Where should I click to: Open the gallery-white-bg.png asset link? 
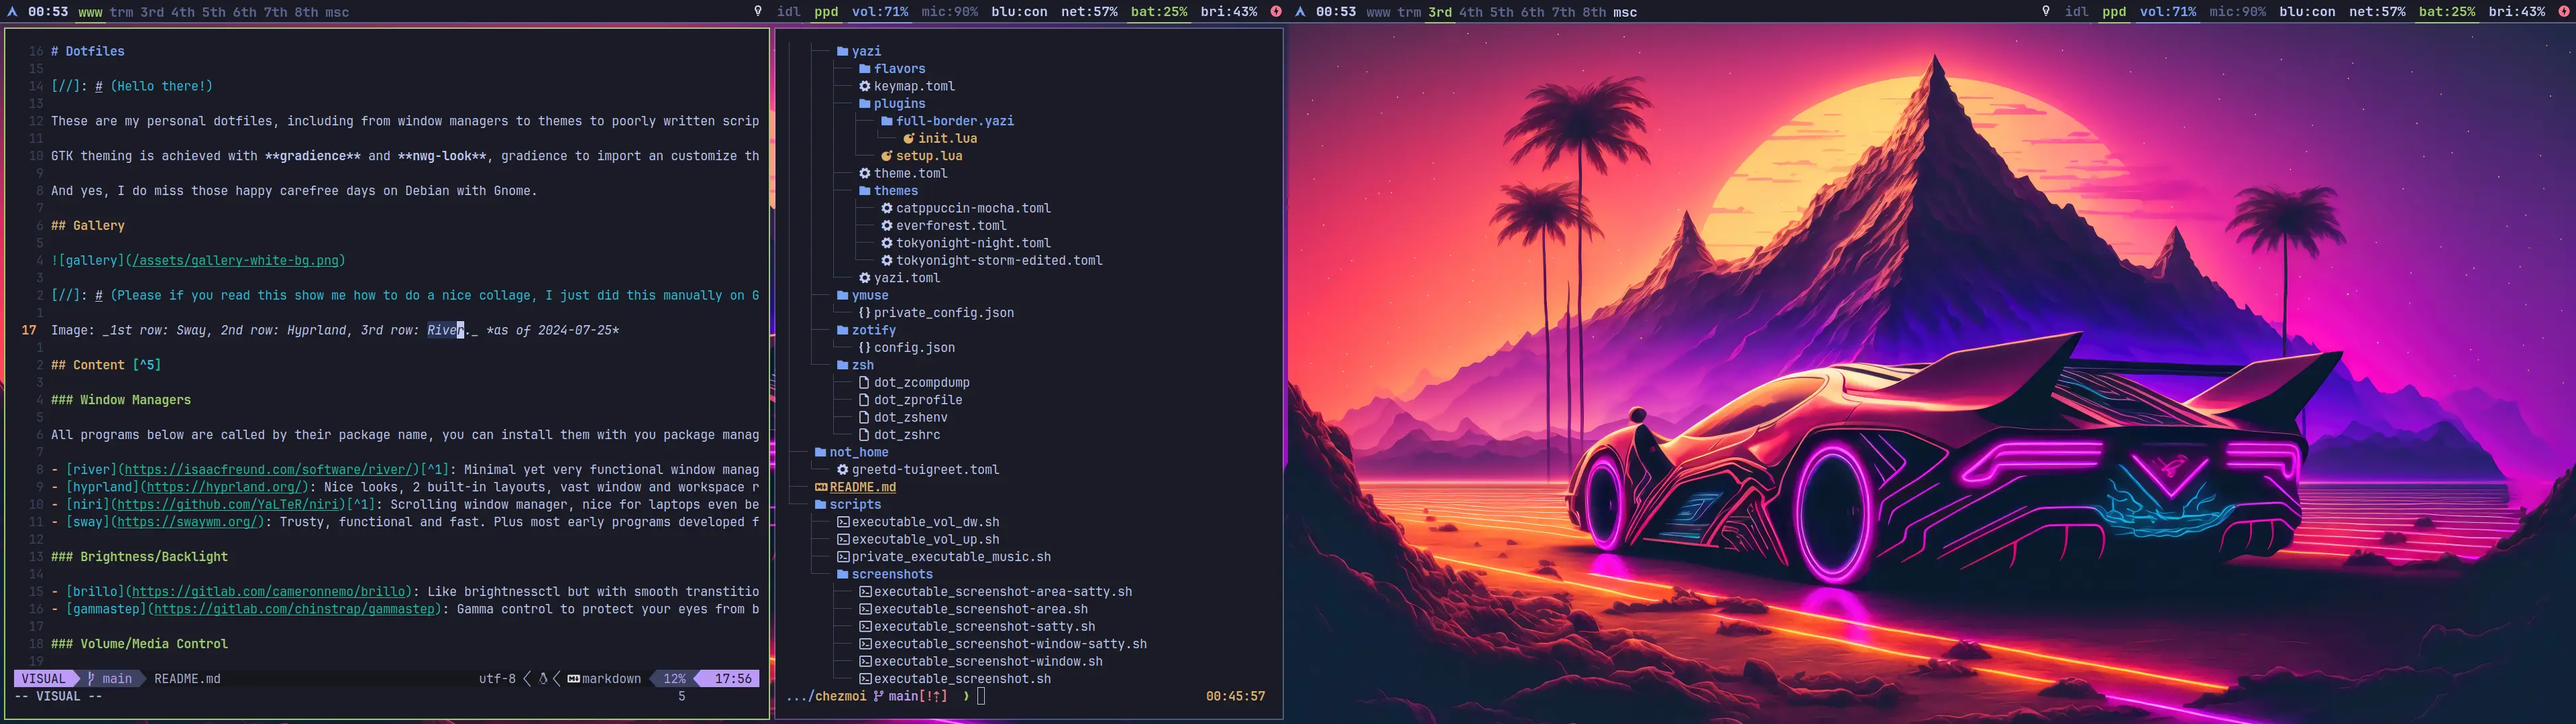236,261
